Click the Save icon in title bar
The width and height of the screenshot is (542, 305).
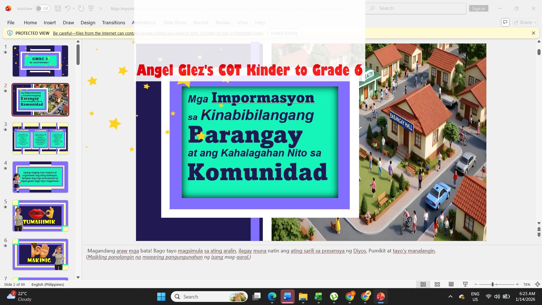pos(58,8)
